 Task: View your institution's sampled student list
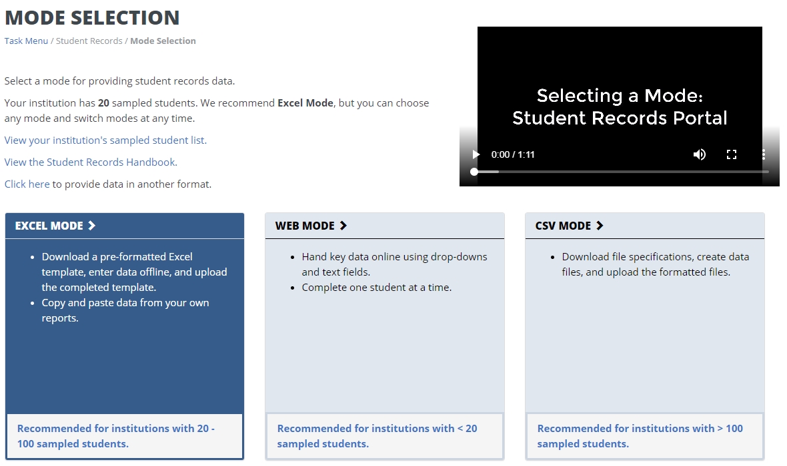pyautogui.click(x=105, y=140)
